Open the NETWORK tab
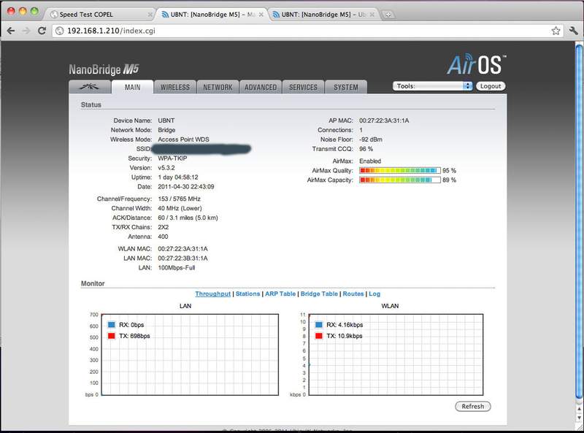This screenshot has height=433, width=584. [x=218, y=87]
